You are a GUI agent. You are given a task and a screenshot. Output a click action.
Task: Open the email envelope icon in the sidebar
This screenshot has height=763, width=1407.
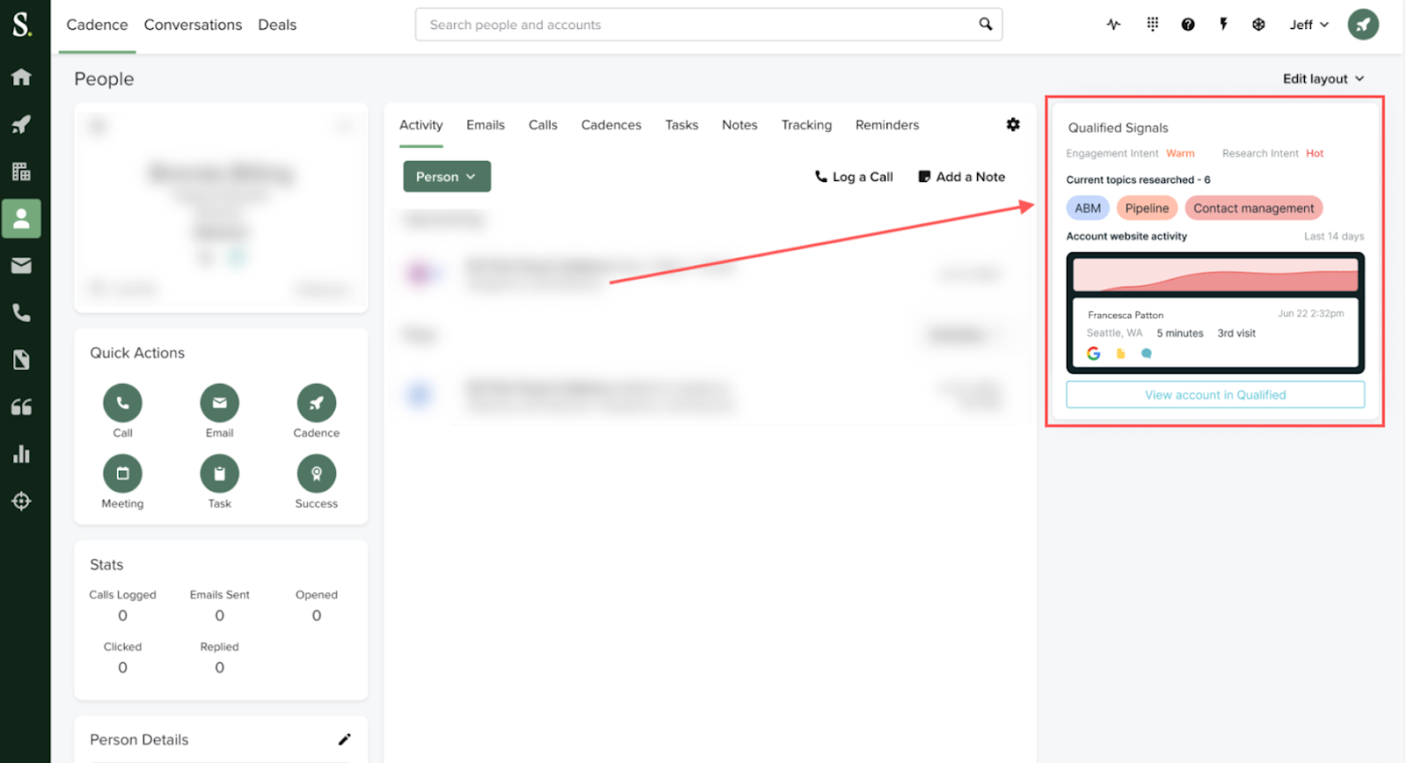pyautogui.click(x=21, y=265)
